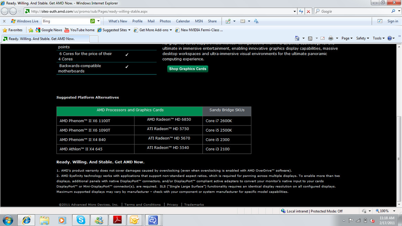Open the Bing search options dropdown
Image resolution: width=402 pixels, height=226 pixels.
point(98,21)
